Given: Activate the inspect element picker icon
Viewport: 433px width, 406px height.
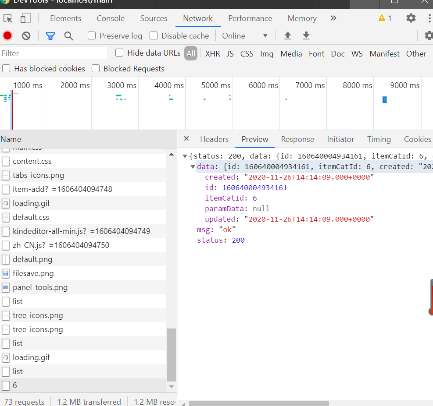Looking at the screenshot, I should click(x=8, y=18).
